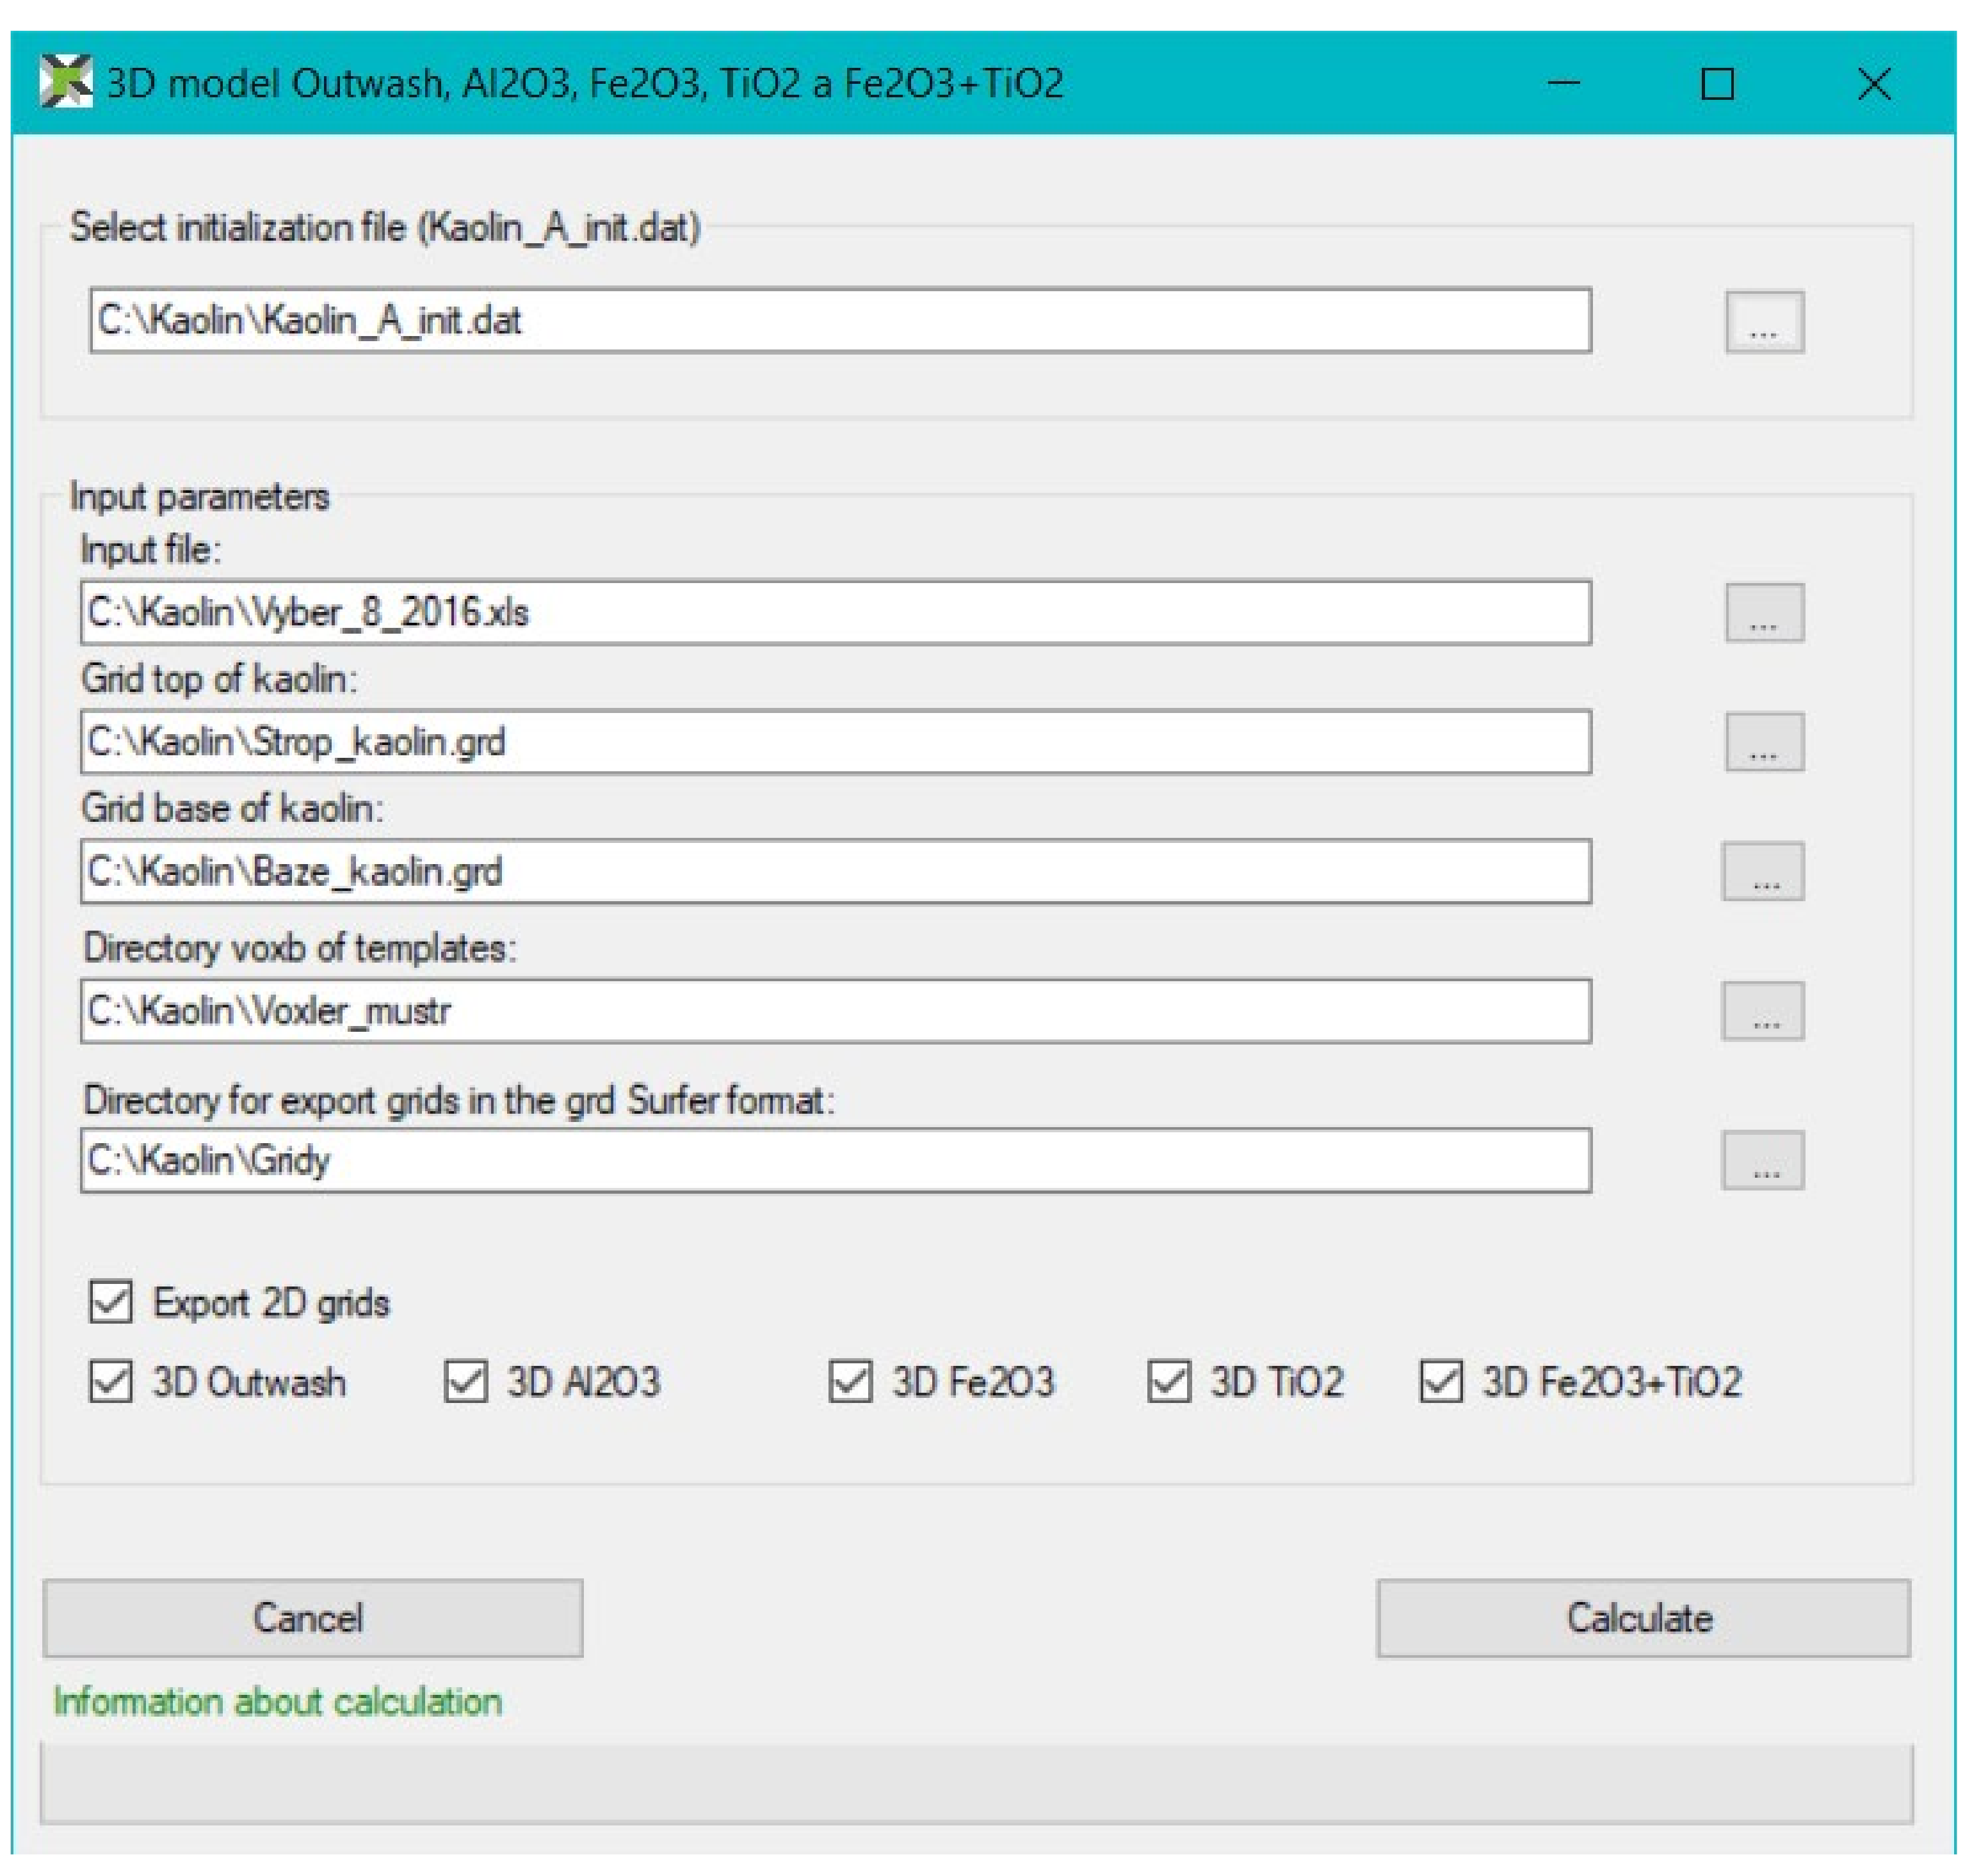Uncheck Export 2D grids
Viewport: 1972px width, 1876px height.
[x=111, y=1302]
